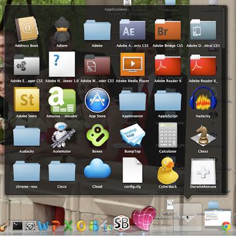
Task: Click the gear-framed icon next to Terminal
Action: [30, 226]
